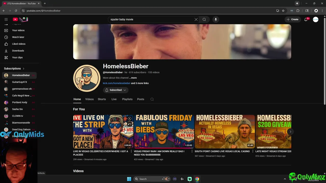The image size is (326, 183).
Task: Click the channel search magnifier icon
Action: [x=152, y=99]
